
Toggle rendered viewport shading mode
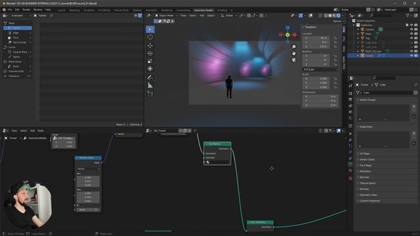tap(339, 16)
